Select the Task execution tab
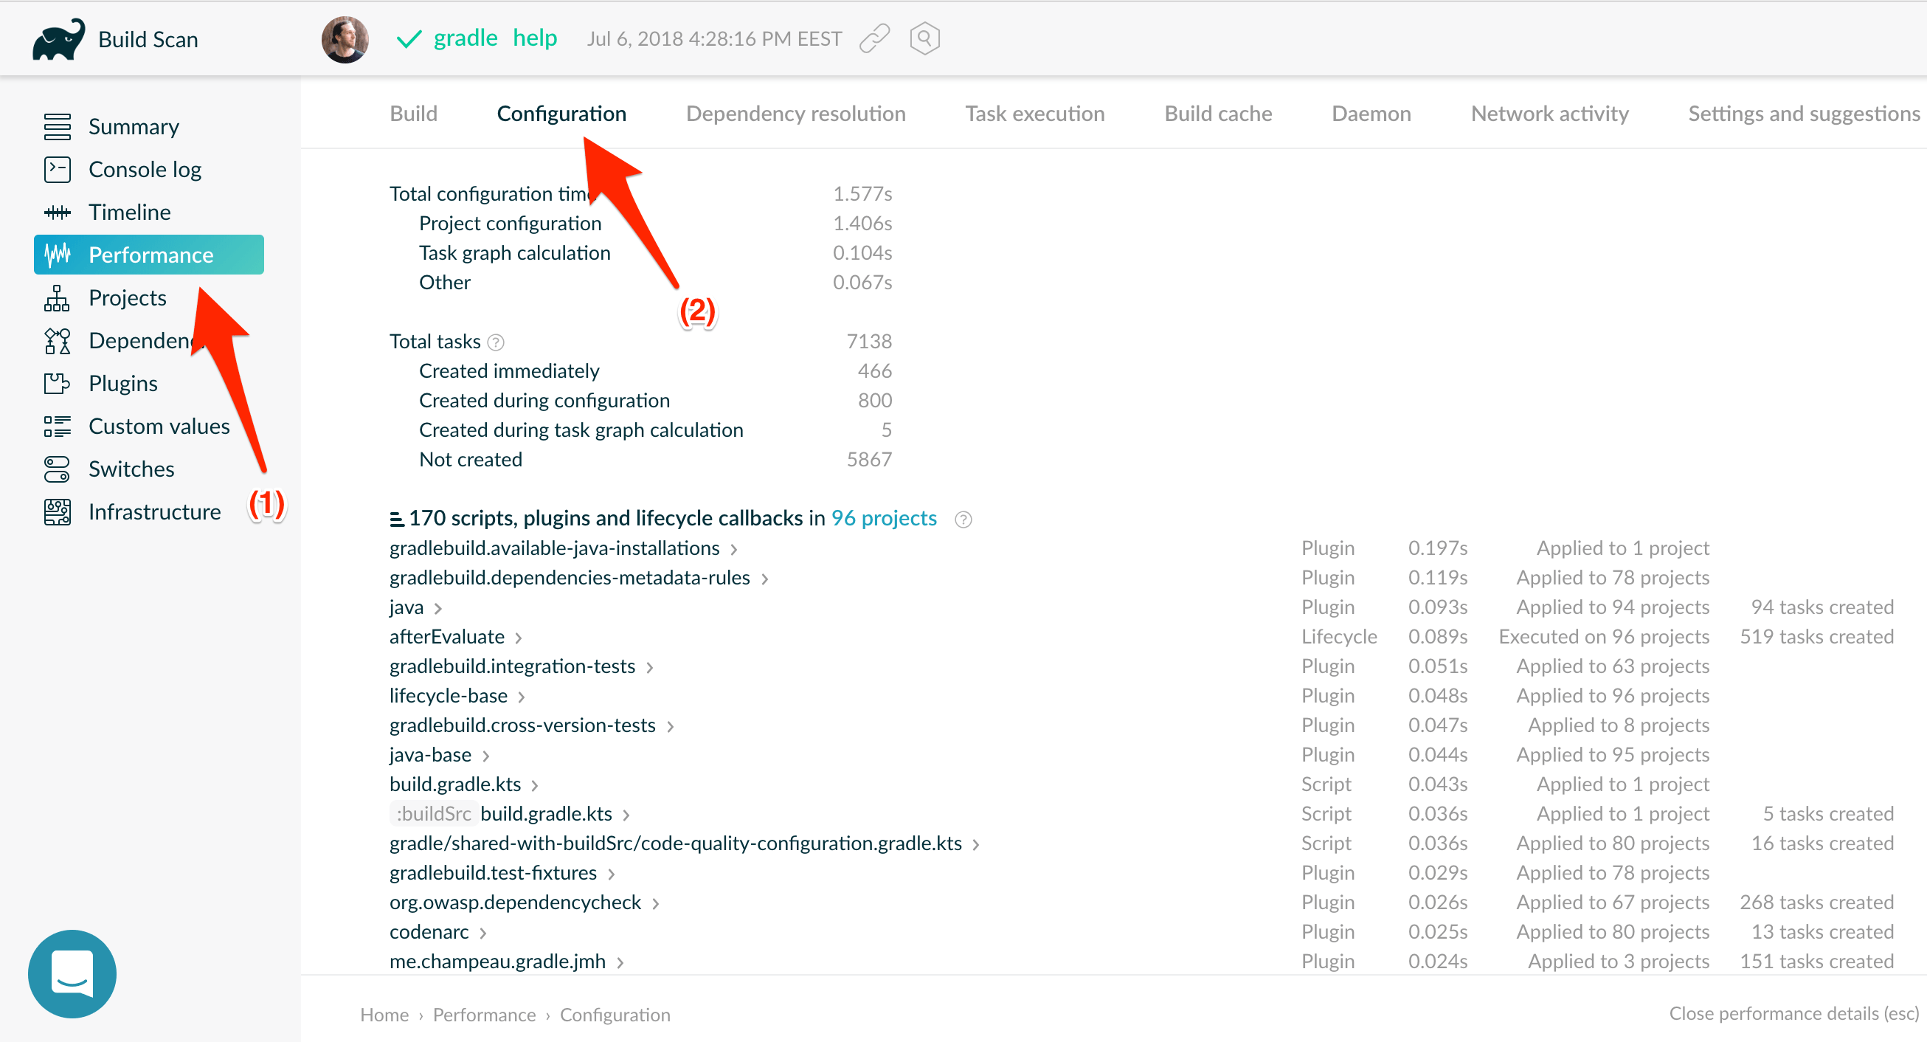The image size is (1927, 1042). click(x=1034, y=114)
